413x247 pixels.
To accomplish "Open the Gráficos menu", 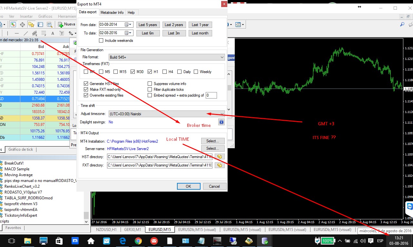I will click(x=45, y=16).
